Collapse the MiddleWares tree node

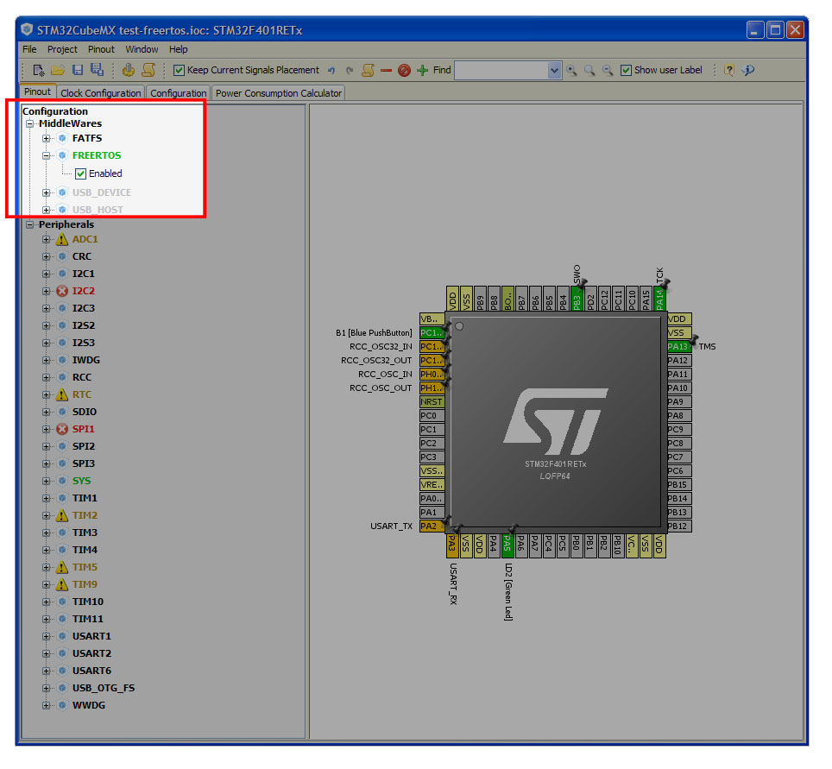point(29,123)
